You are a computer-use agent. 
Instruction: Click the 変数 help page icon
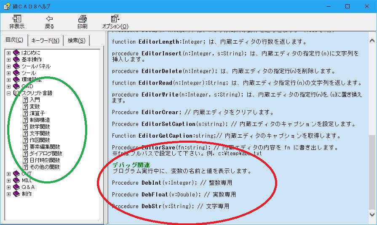[25, 106]
